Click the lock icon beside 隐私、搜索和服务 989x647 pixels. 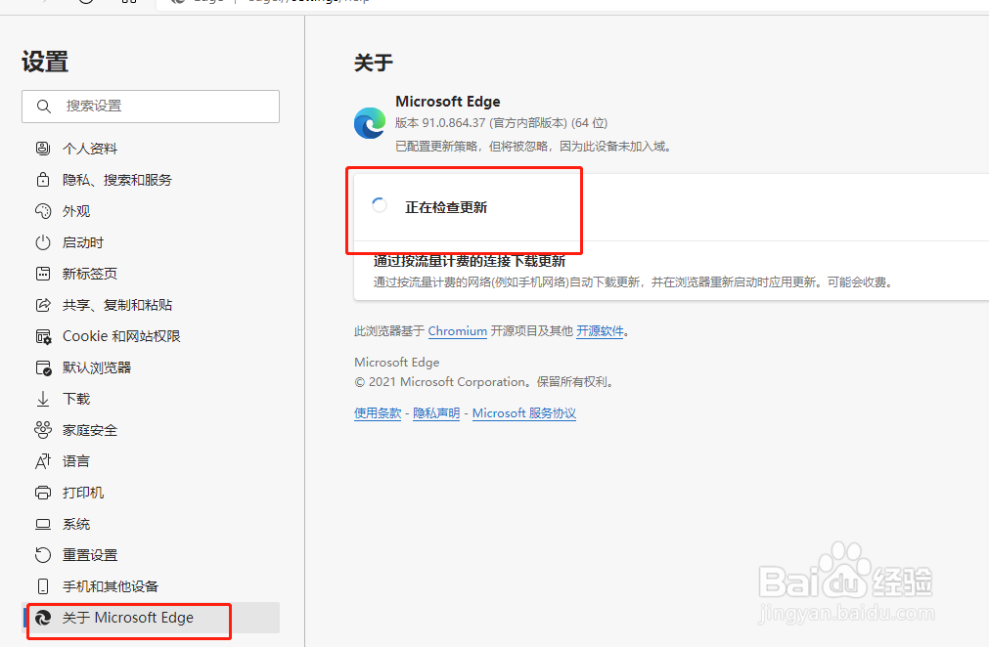click(43, 180)
